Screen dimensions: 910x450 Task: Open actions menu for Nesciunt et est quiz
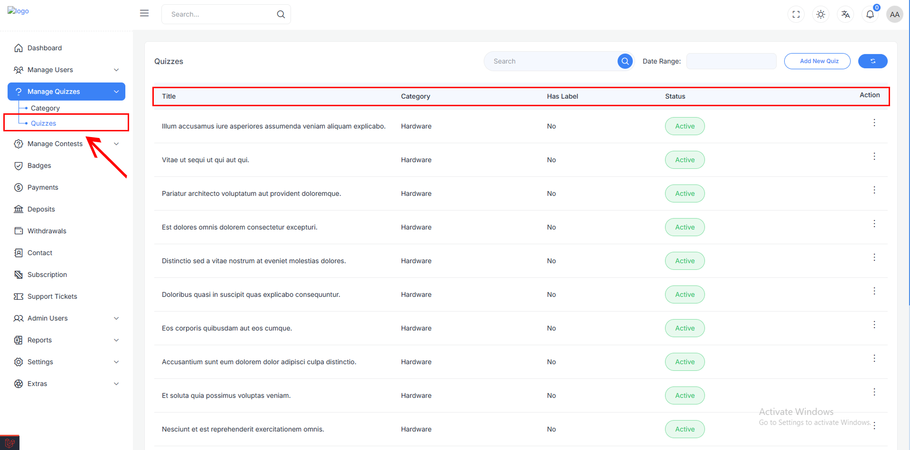(x=874, y=426)
